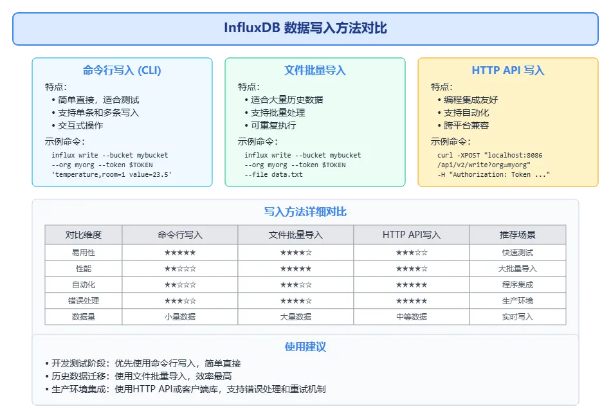
Task: Click the "使用建议" section heading
Action: (305, 347)
